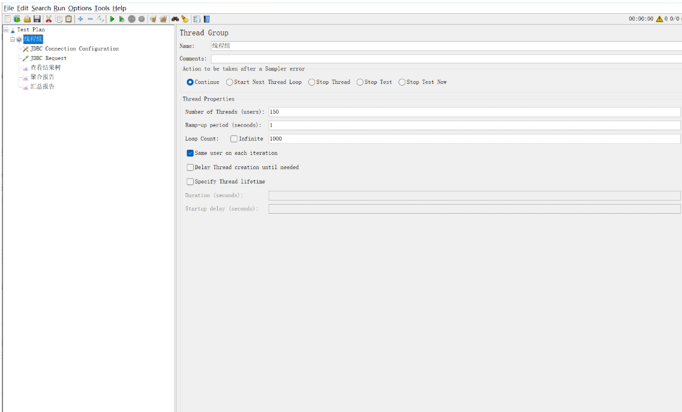Click the Copy toolbar icon
This screenshot has height=412, width=682.
point(59,19)
